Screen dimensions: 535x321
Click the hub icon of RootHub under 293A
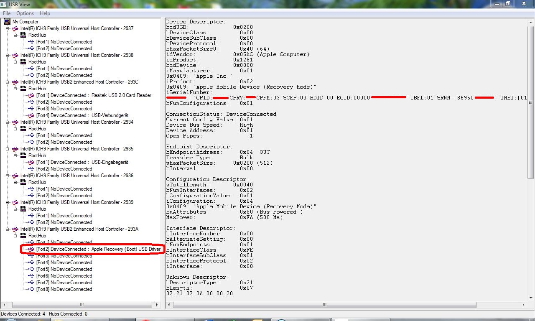click(x=23, y=236)
